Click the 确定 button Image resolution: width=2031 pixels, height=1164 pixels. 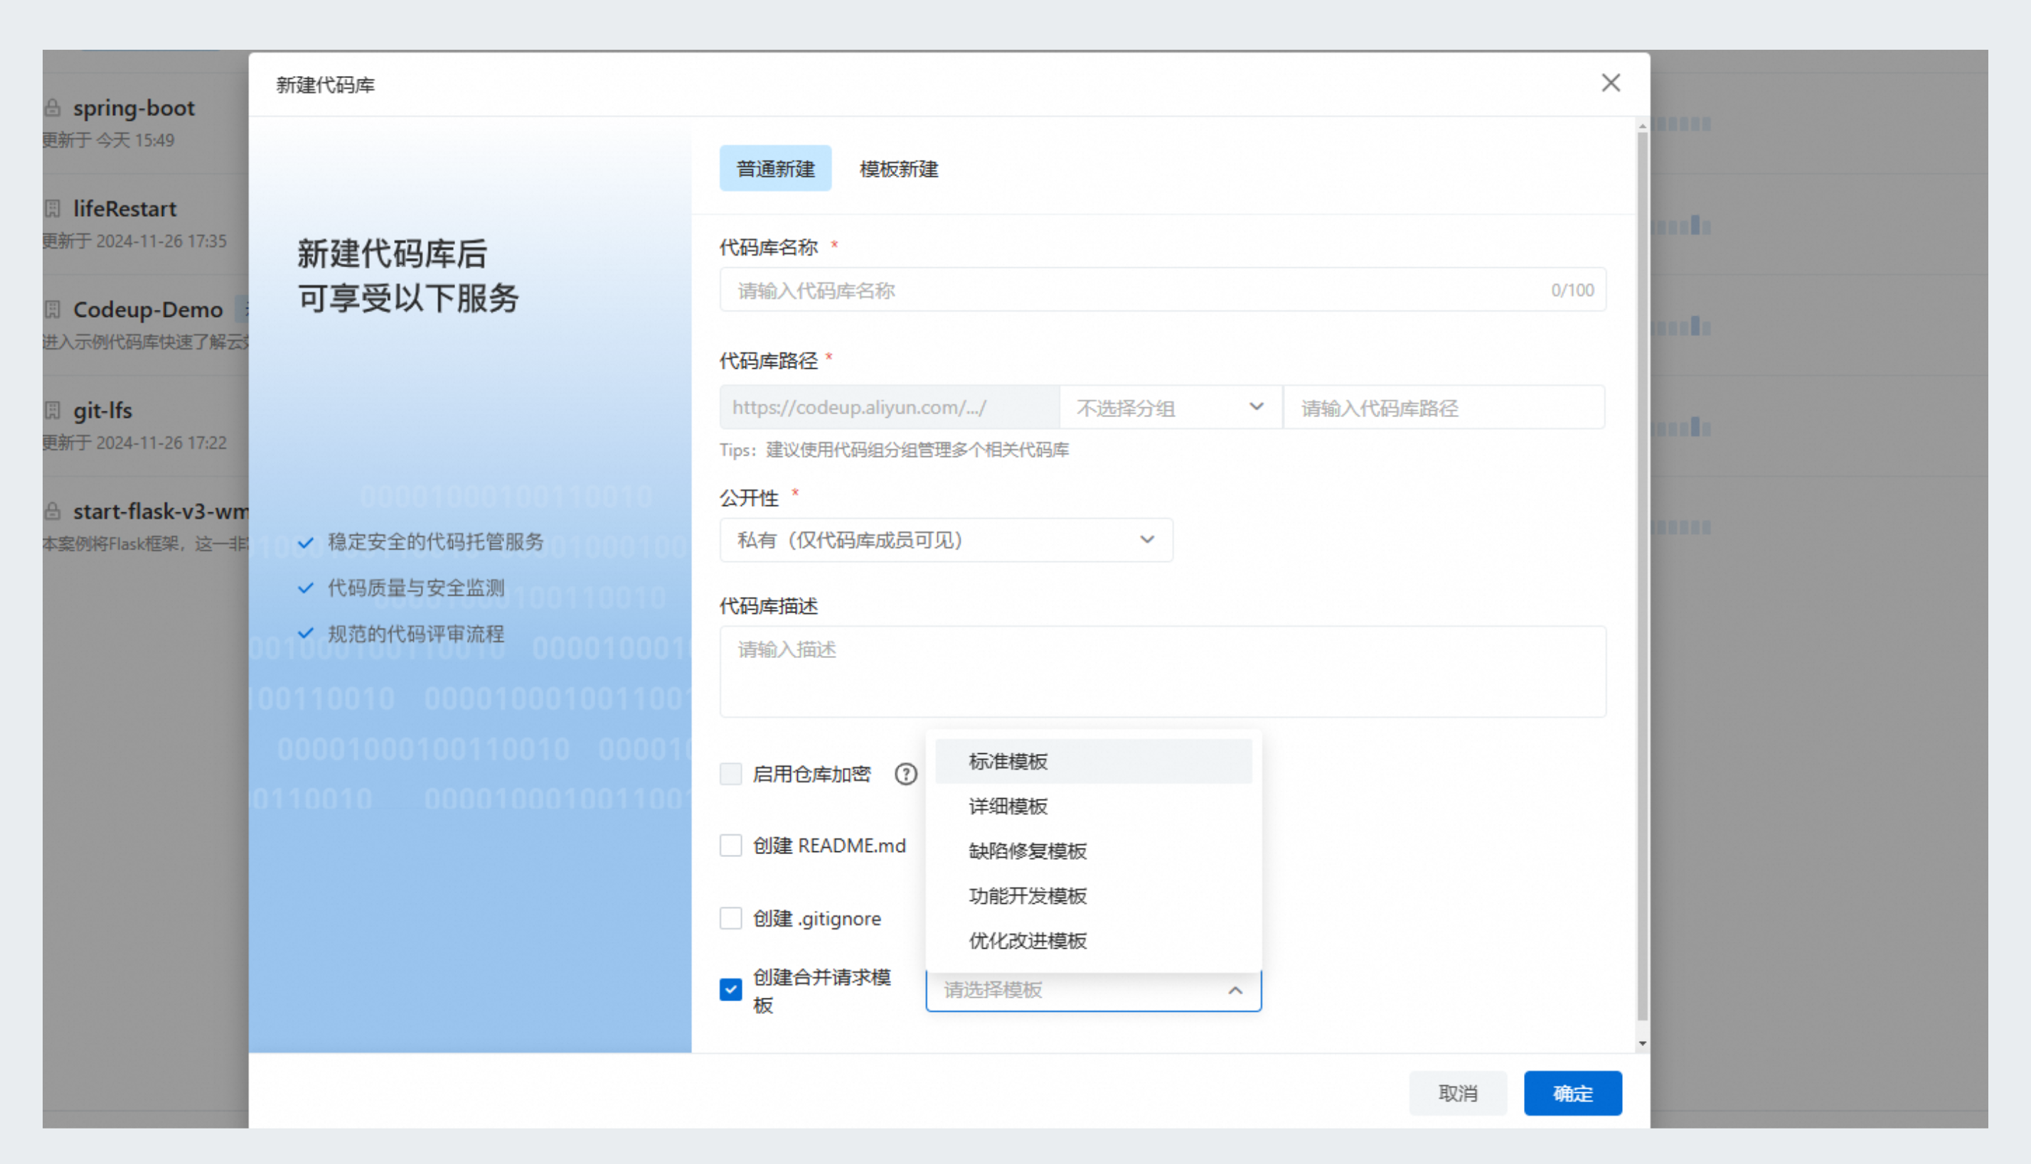pyautogui.click(x=1572, y=1093)
